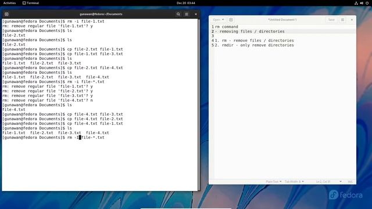Click the Terminal title gunawan@fedora:~/Documents

click(x=101, y=14)
